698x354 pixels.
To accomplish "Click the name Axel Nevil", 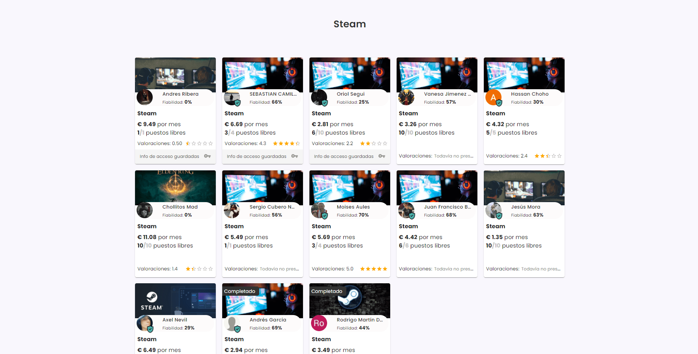I will (x=175, y=320).
